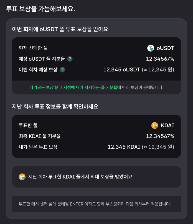The width and height of the screenshot is (193, 224).
Task: Click heading 이번 회차에 oUSDT 풀 투표 보상을 받아요
Action: pos(60,29)
